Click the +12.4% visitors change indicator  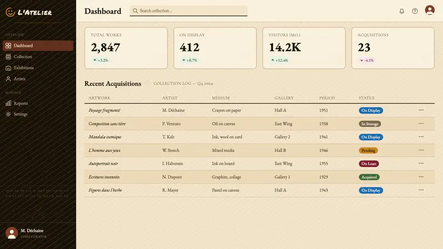point(280,60)
